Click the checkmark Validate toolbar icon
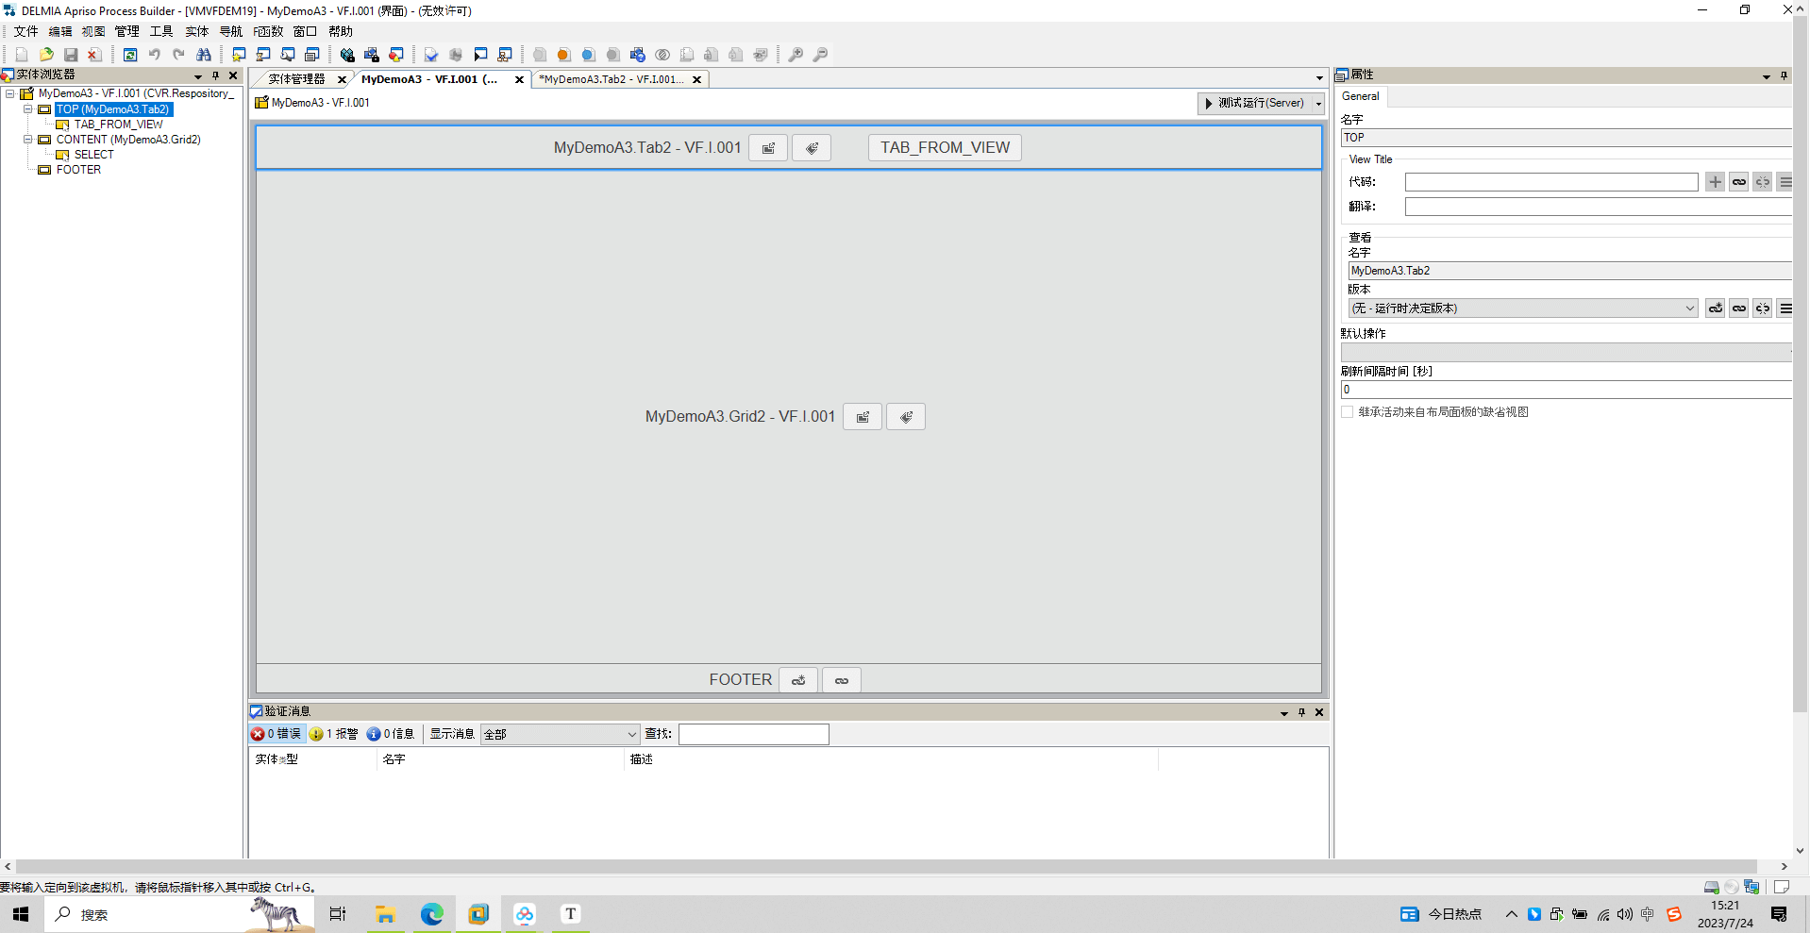The width and height of the screenshot is (1810, 933). pos(431,55)
